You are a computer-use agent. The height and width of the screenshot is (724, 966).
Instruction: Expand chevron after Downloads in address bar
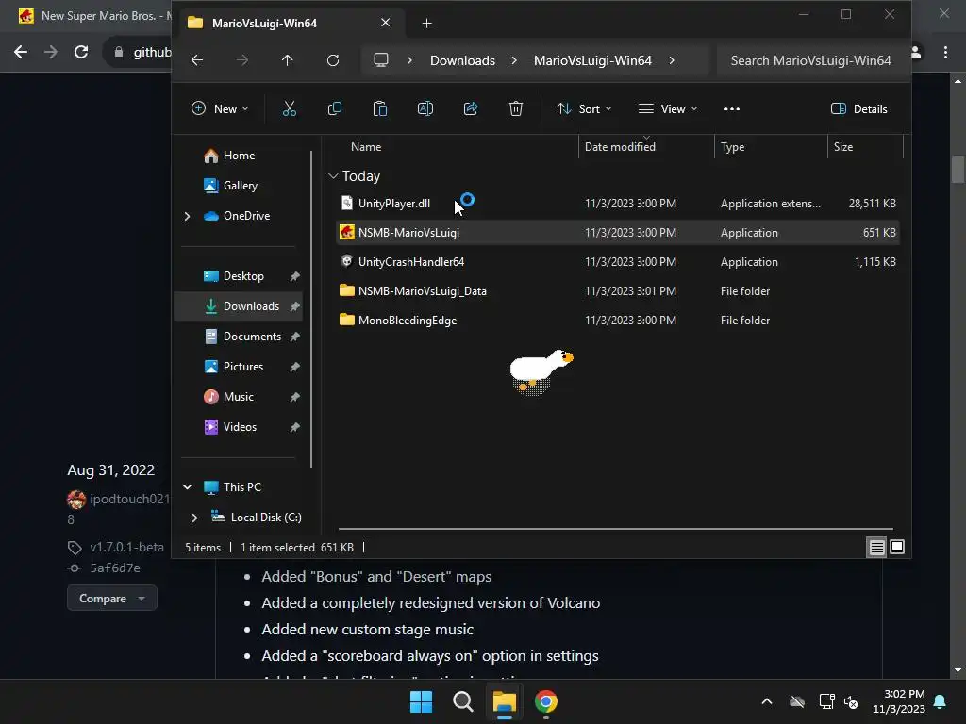pyautogui.click(x=514, y=60)
